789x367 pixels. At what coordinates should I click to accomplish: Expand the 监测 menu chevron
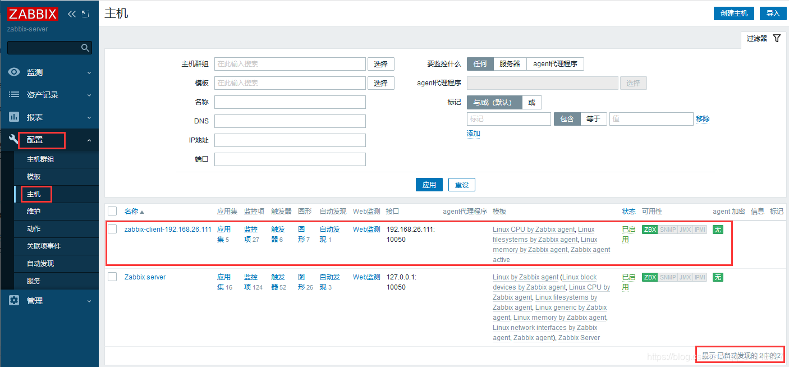click(89, 72)
